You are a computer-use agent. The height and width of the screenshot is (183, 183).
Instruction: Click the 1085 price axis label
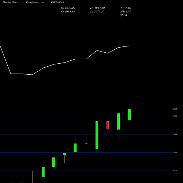tap(175, 109)
